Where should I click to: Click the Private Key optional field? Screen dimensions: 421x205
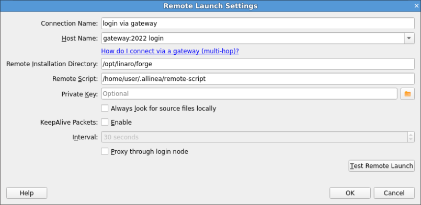coord(249,94)
